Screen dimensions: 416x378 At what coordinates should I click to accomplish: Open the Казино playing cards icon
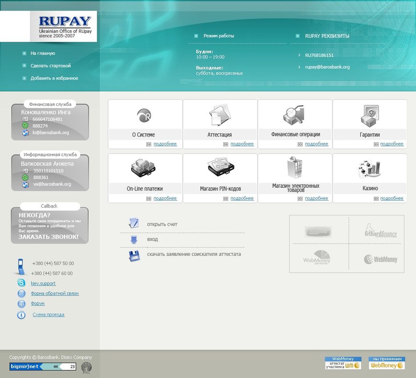coord(370,169)
